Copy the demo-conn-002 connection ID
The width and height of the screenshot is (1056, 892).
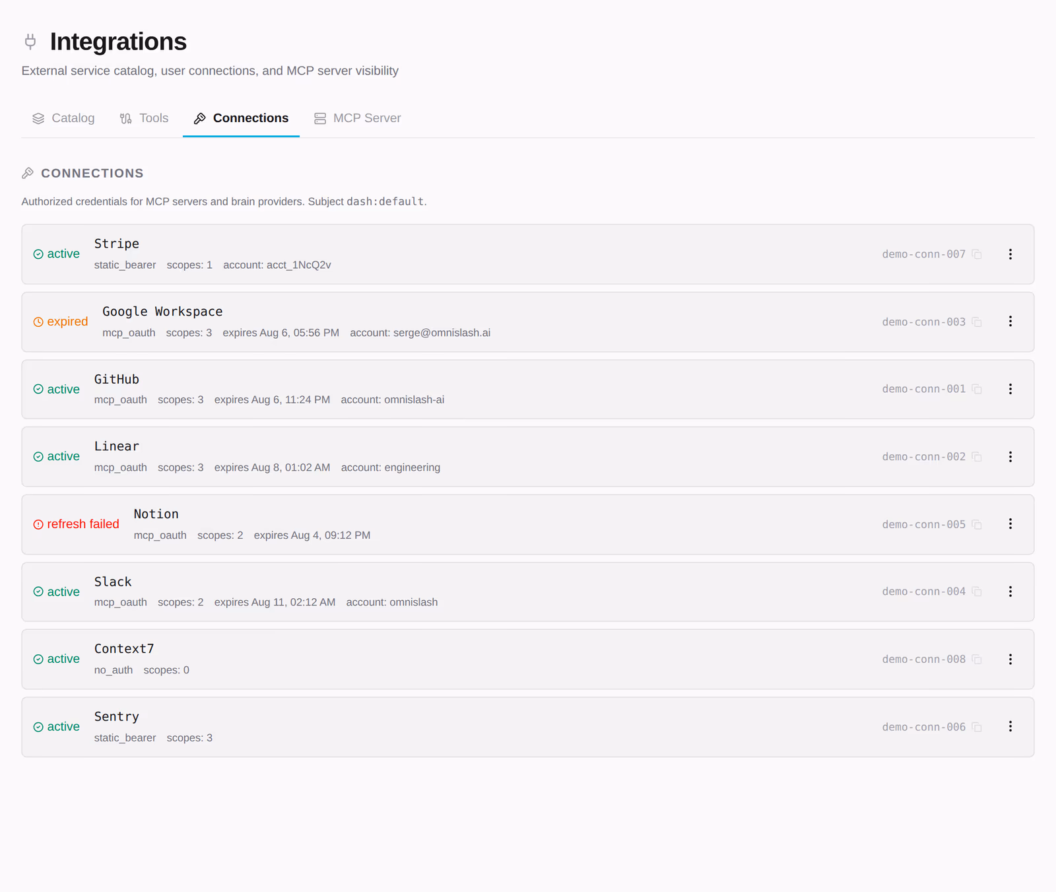[x=977, y=457]
